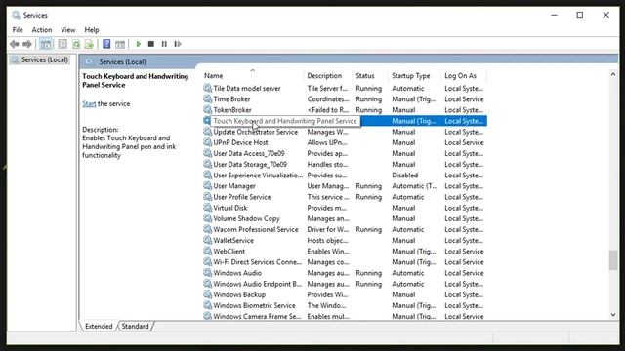
Task: Click the Services icon in title bar
Action: tap(16, 16)
